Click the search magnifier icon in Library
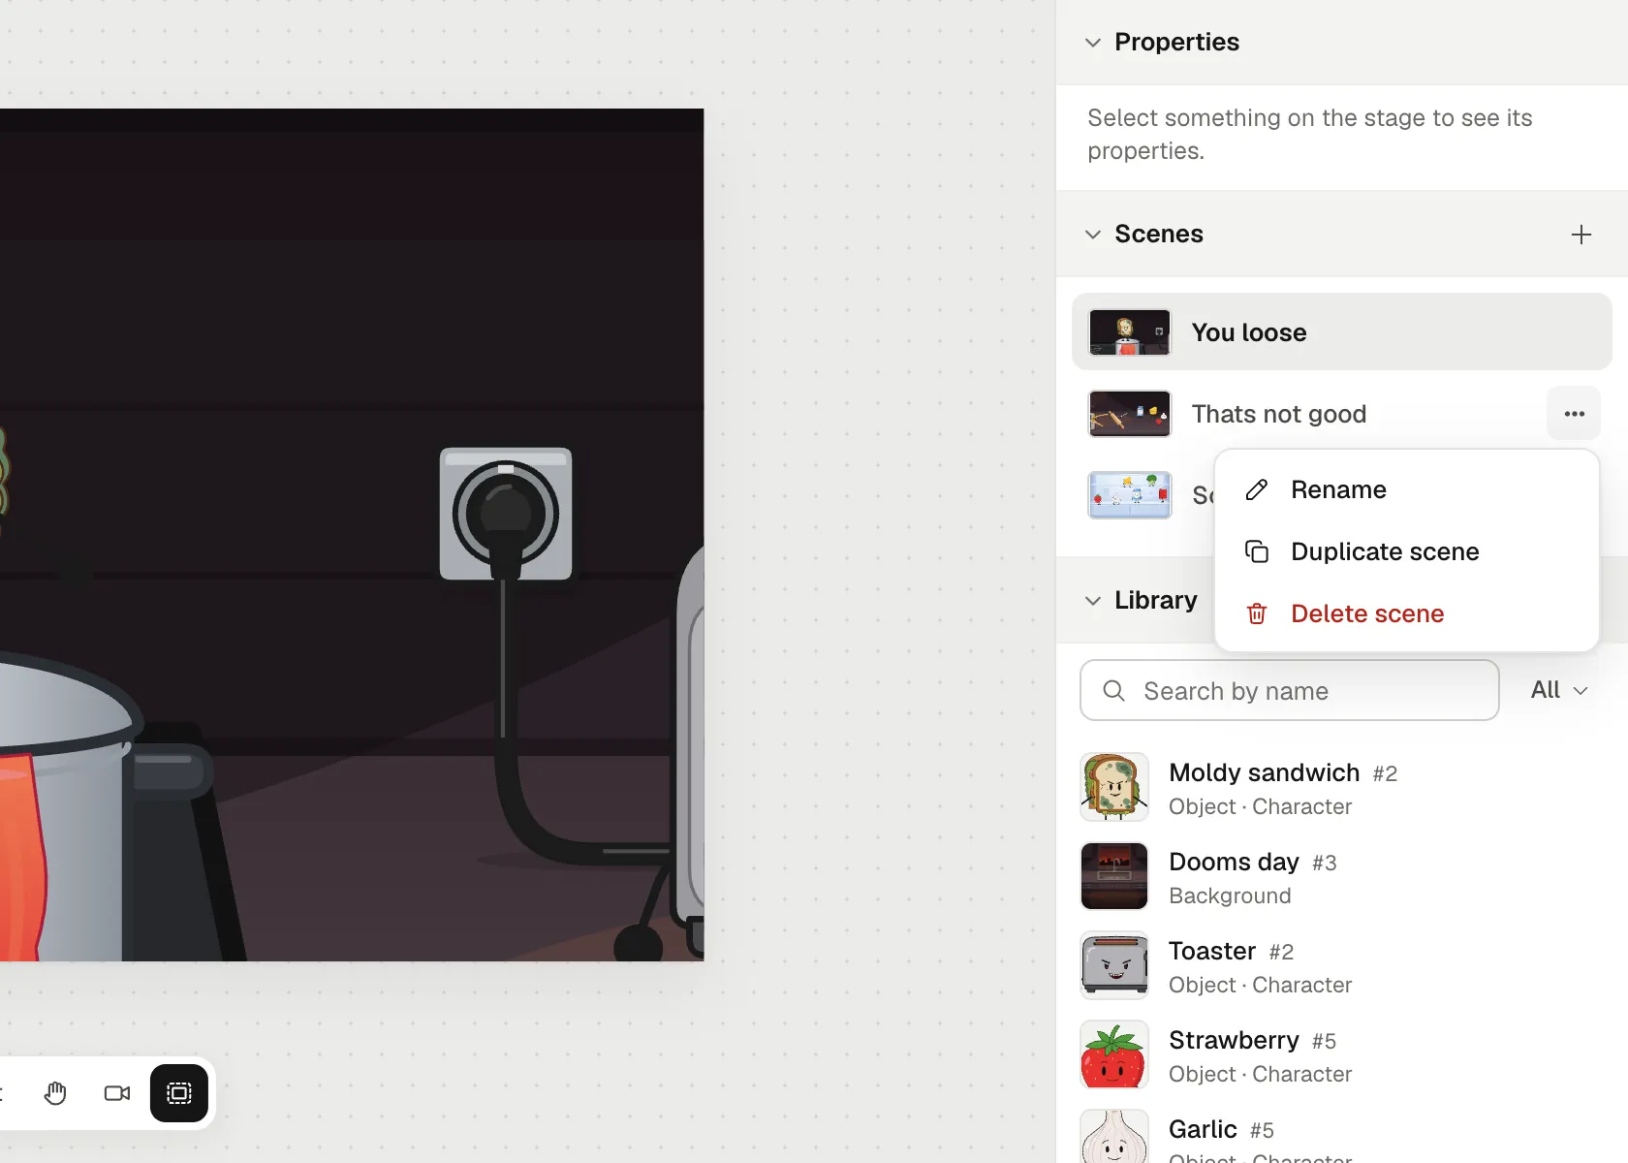Image resolution: width=1628 pixels, height=1163 pixels. click(x=1114, y=690)
